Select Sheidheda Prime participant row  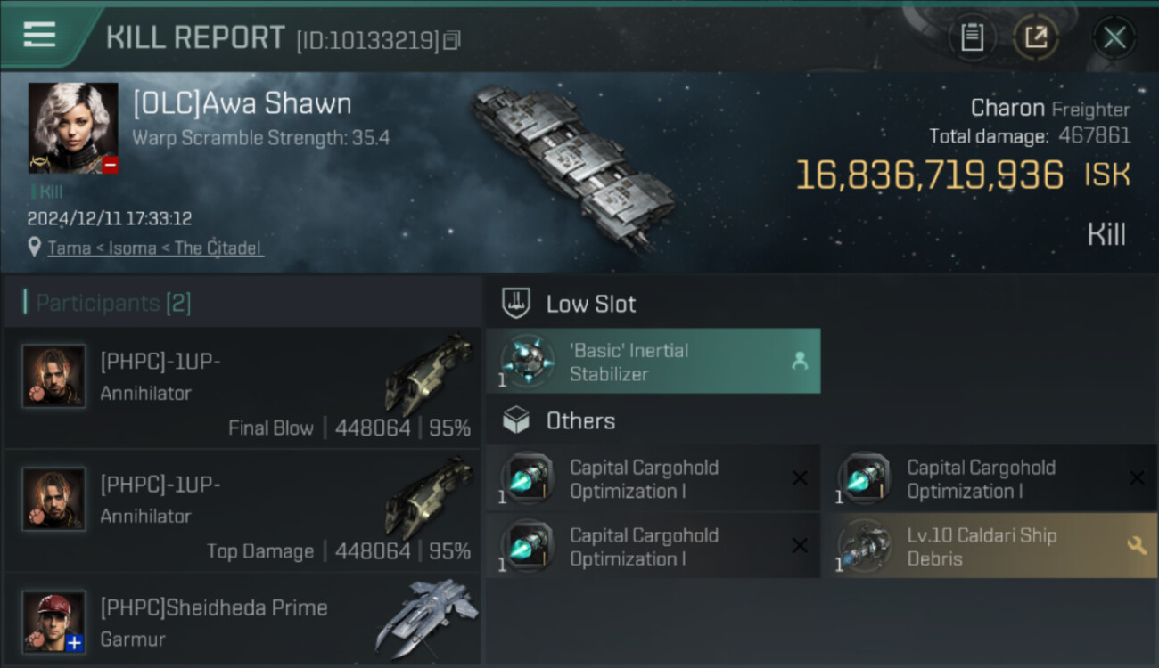pos(242,622)
